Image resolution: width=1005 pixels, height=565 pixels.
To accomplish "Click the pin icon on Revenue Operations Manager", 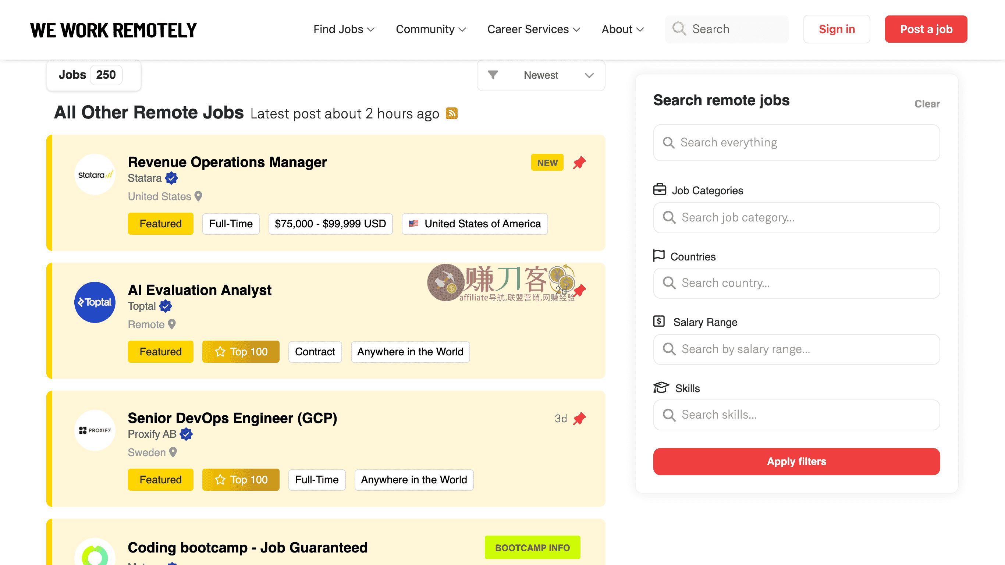I will (x=579, y=162).
